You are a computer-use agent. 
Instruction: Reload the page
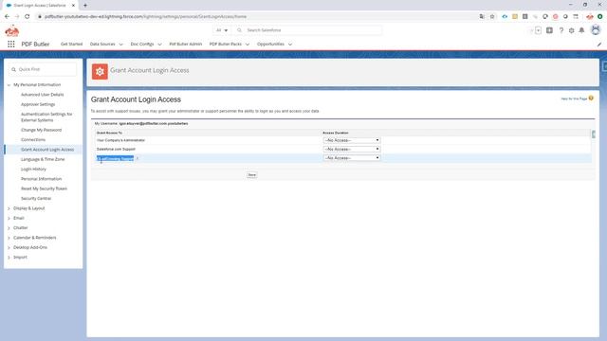pos(28,17)
